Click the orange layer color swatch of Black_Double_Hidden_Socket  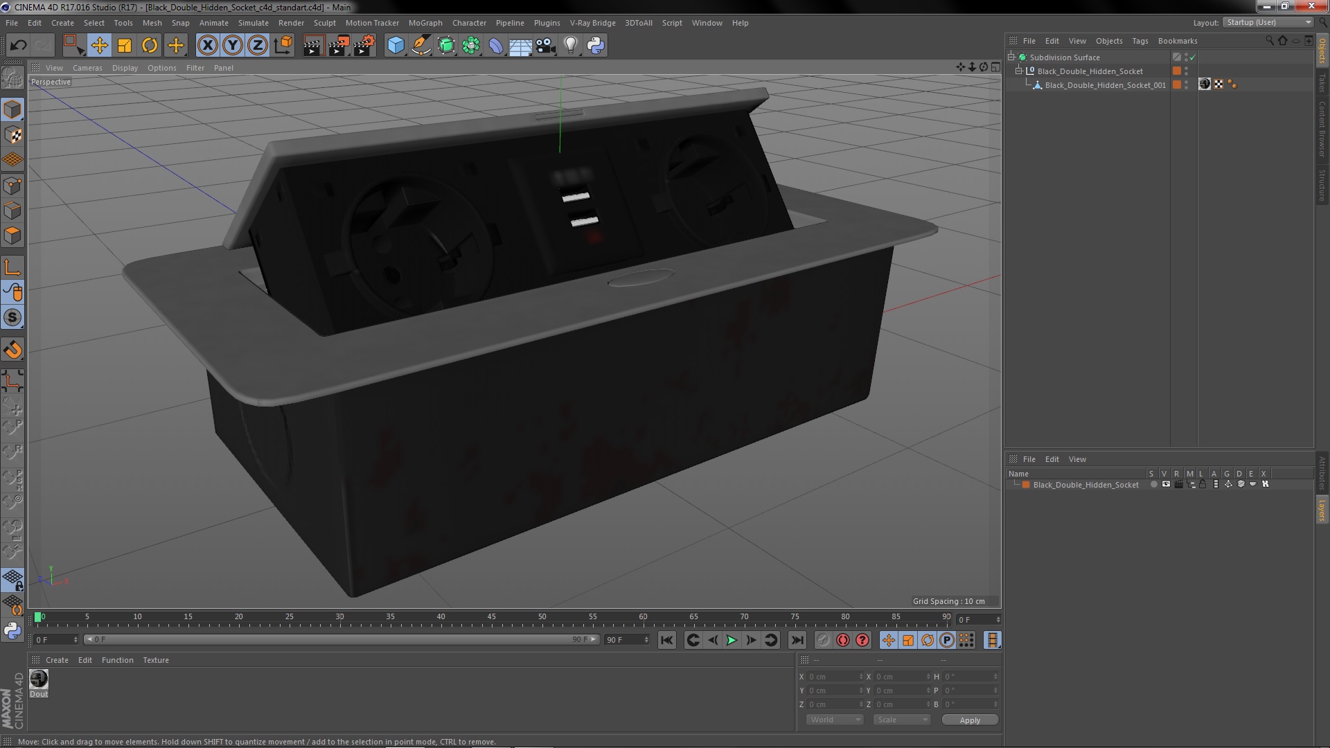(x=1026, y=485)
